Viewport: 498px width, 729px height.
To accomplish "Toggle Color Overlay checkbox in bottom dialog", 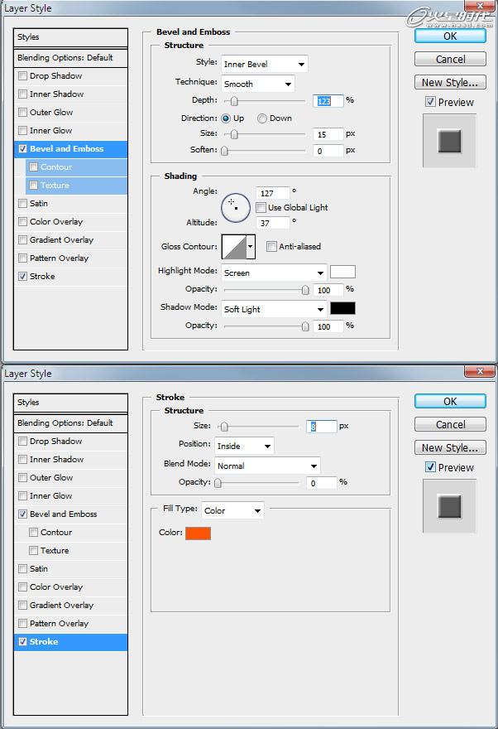I will pyautogui.click(x=22, y=587).
